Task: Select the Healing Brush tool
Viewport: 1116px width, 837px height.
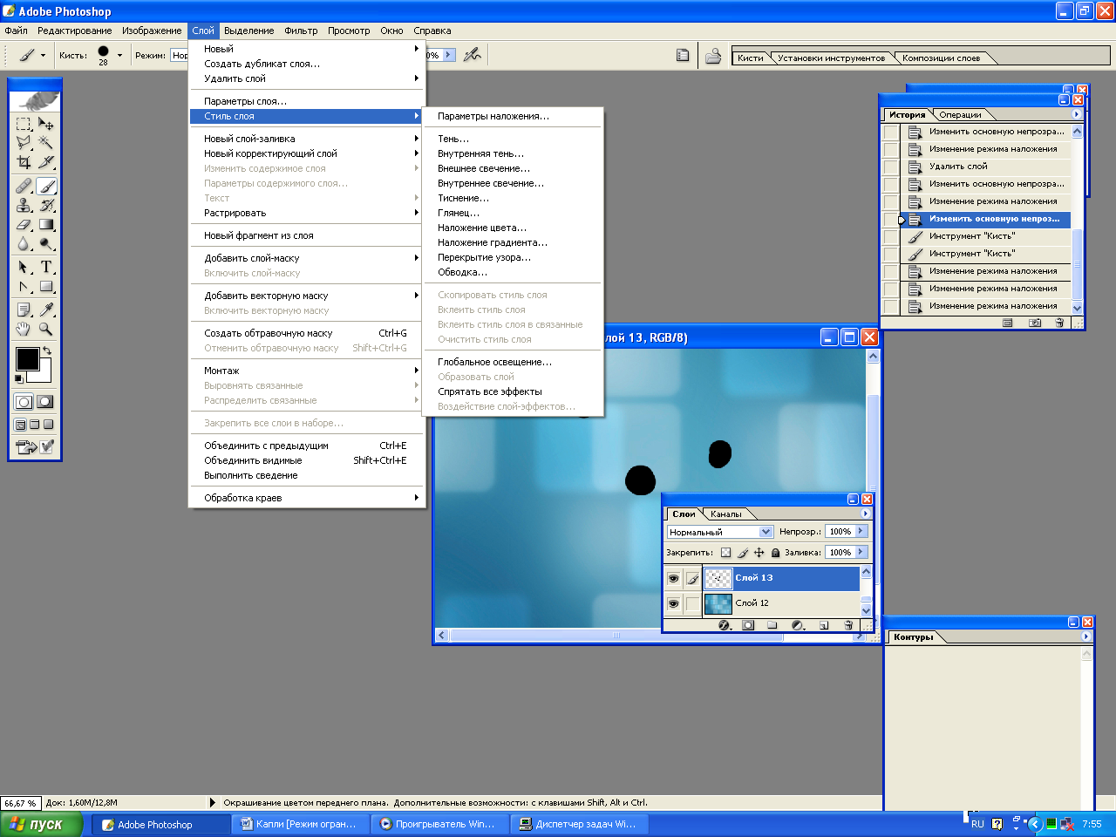Action: coord(24,186)
